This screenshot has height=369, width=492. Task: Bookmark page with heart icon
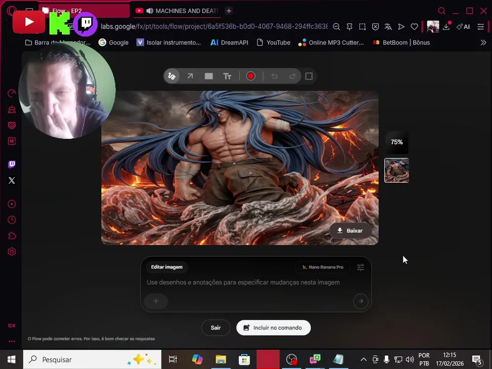pyautogui.click(x=414, y=27)
